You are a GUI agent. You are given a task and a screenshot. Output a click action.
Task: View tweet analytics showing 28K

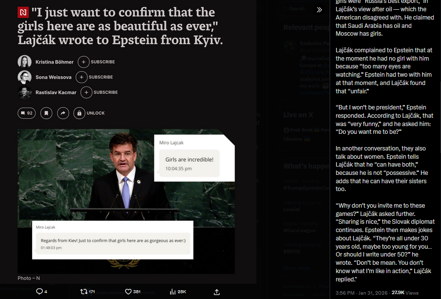178,292
